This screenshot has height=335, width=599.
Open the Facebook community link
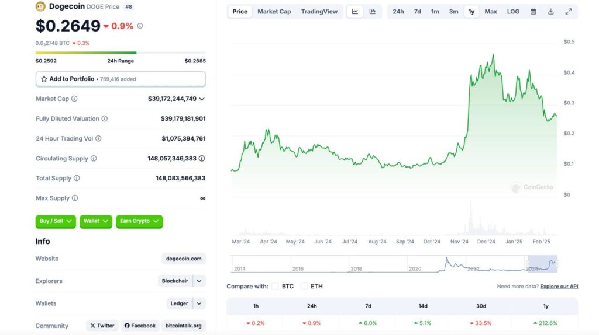point(140,326)
